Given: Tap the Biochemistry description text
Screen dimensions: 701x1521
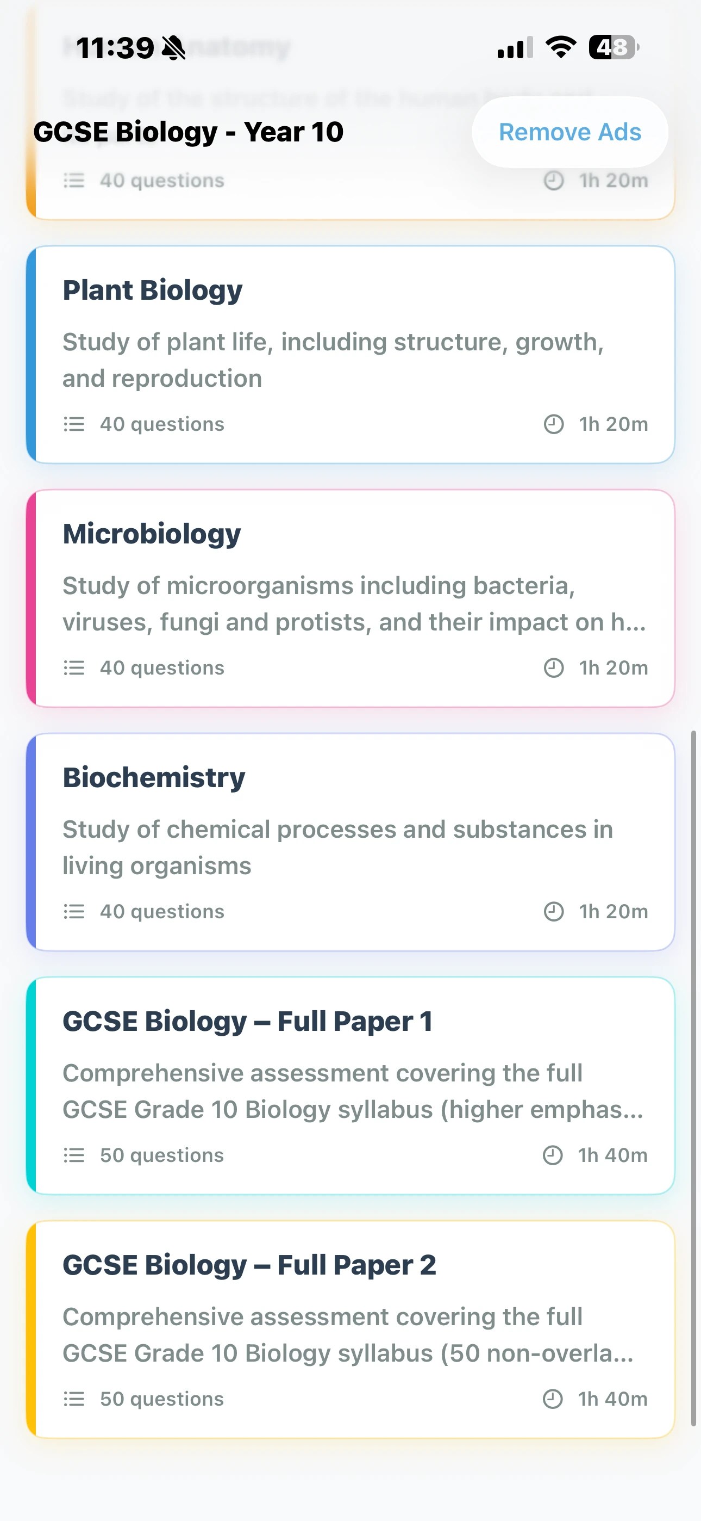Looking at the screenshot, I should 337,848.
